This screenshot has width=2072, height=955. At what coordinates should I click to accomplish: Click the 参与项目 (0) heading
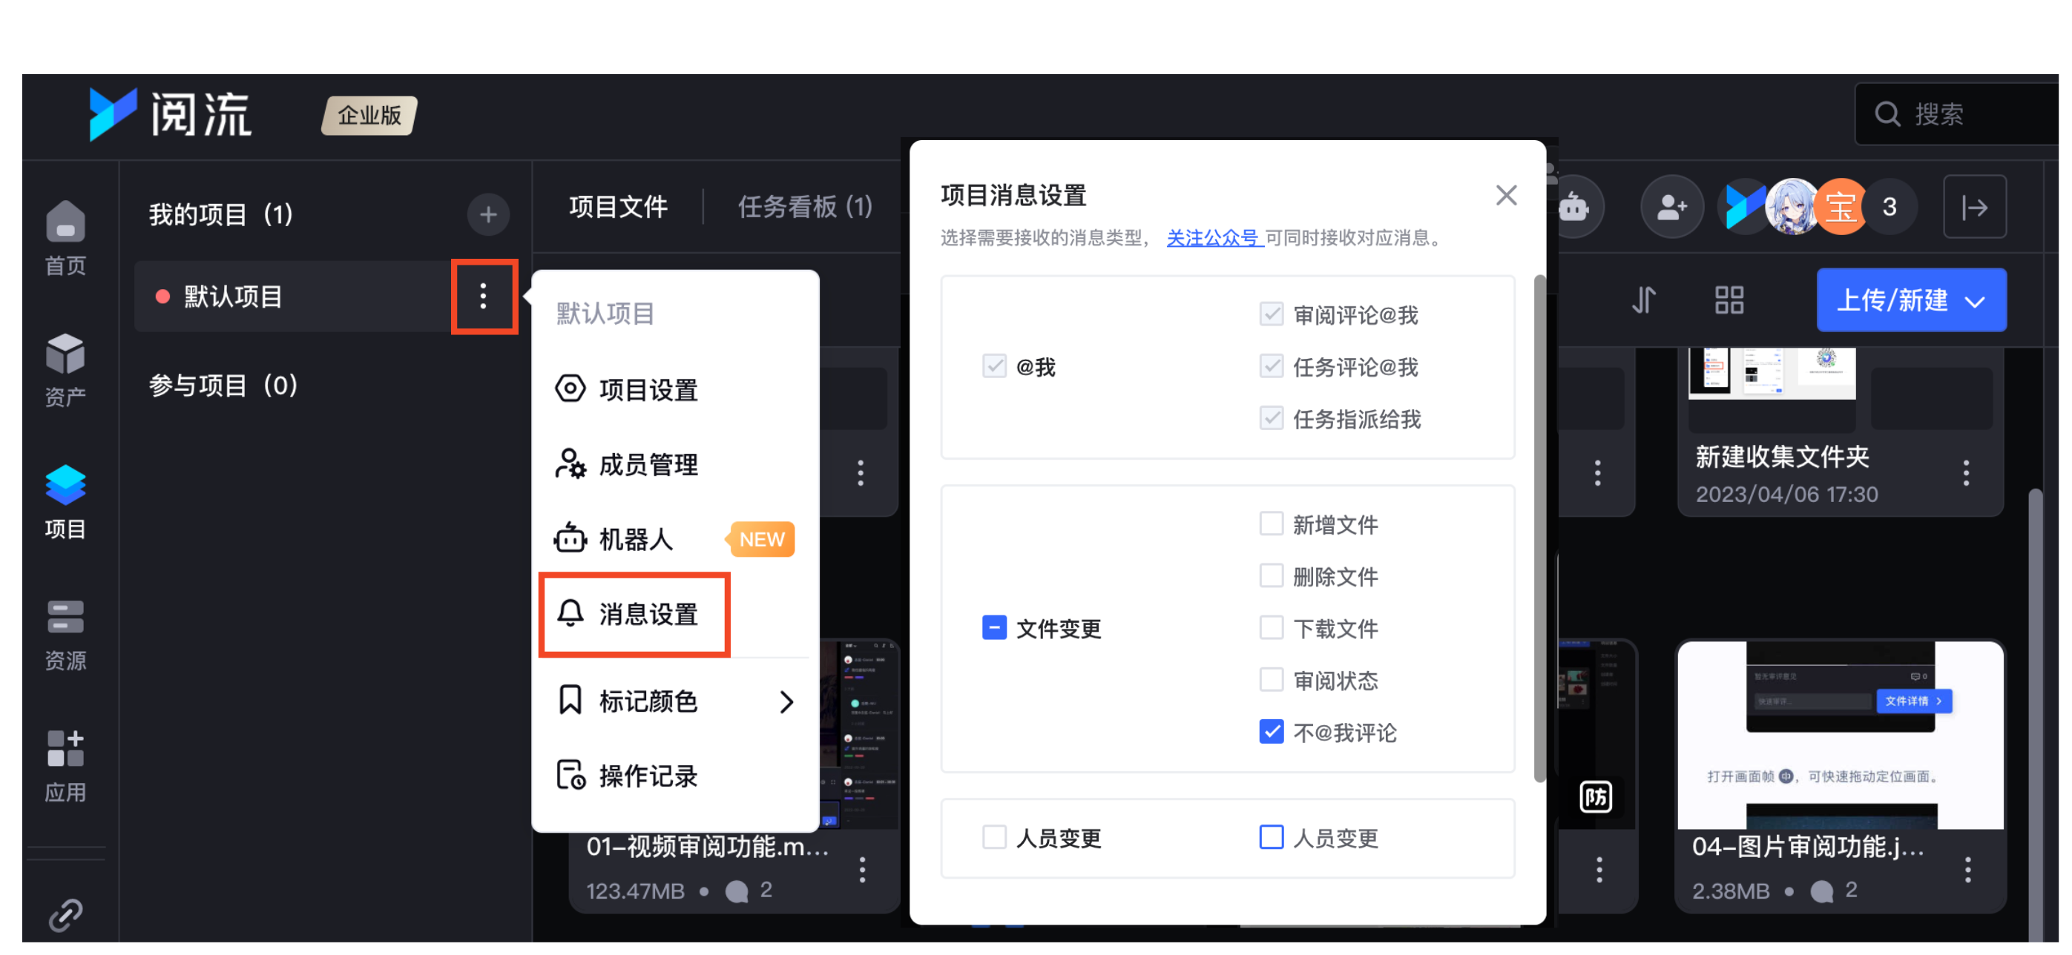223,386
